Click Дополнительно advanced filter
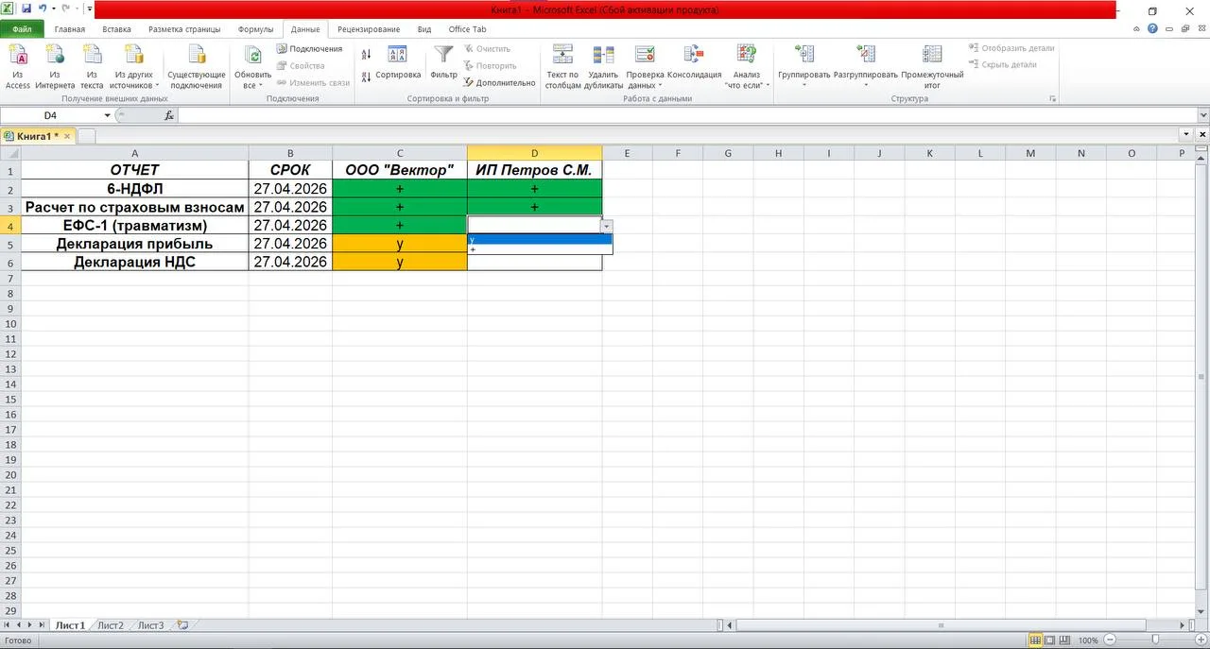 tap(499, 83)
